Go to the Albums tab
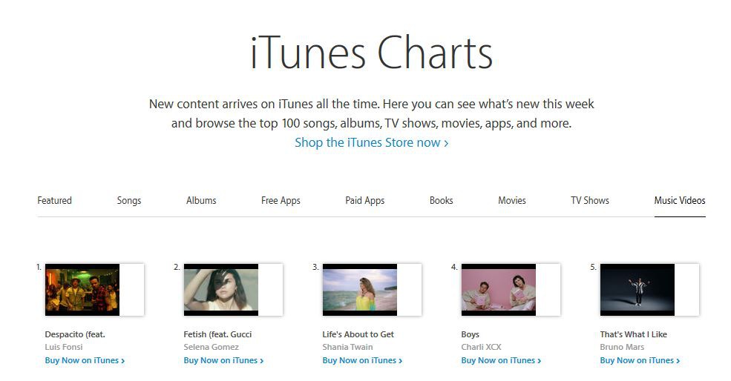Image resolution: width=731 pixels, height=381 pixels. (201, 200)
